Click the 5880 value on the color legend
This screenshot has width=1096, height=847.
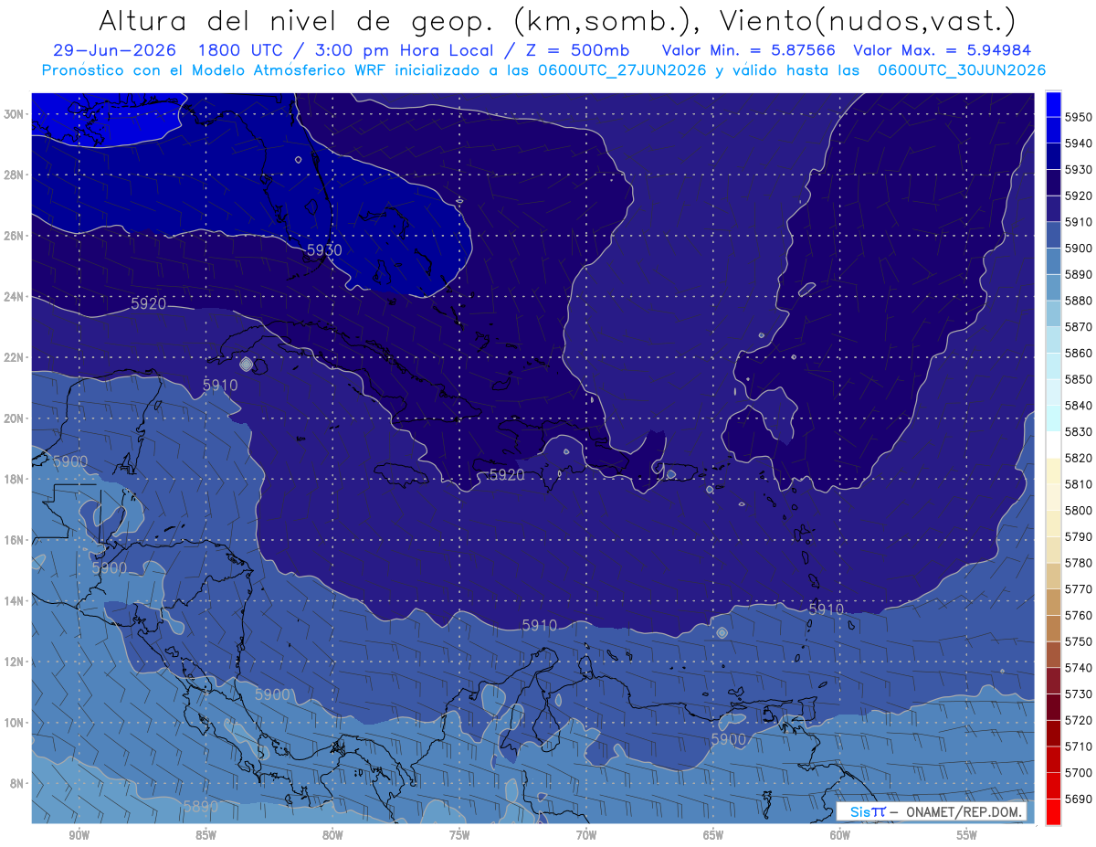point(1079,301)
